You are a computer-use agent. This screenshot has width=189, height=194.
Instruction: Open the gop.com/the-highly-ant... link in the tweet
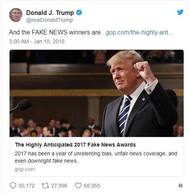pyautogui.click(x=139, y=32)
